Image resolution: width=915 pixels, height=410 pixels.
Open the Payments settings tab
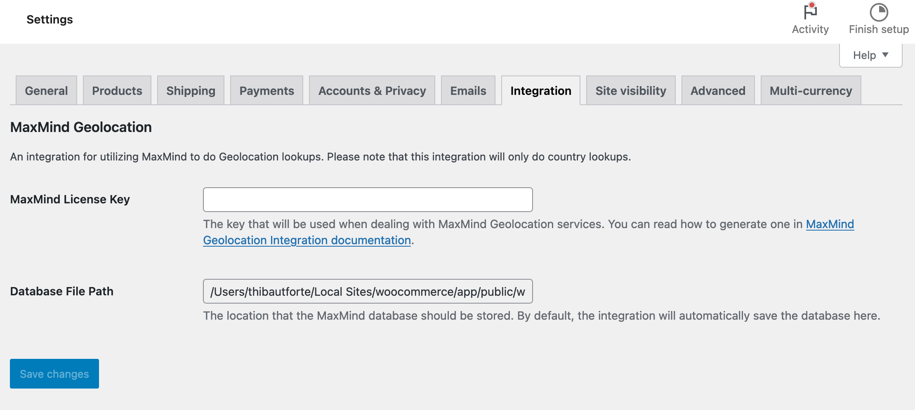[266, 90]
